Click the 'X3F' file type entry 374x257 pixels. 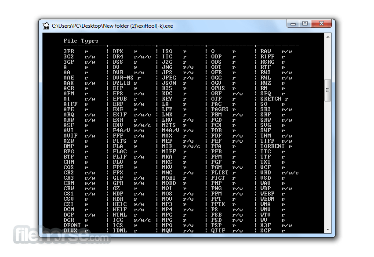pyautogui.click(x=266, y=225)
